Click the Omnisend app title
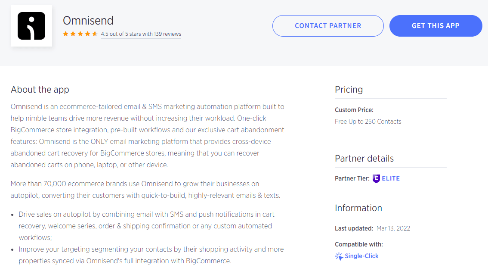 [x=88, y=21]
